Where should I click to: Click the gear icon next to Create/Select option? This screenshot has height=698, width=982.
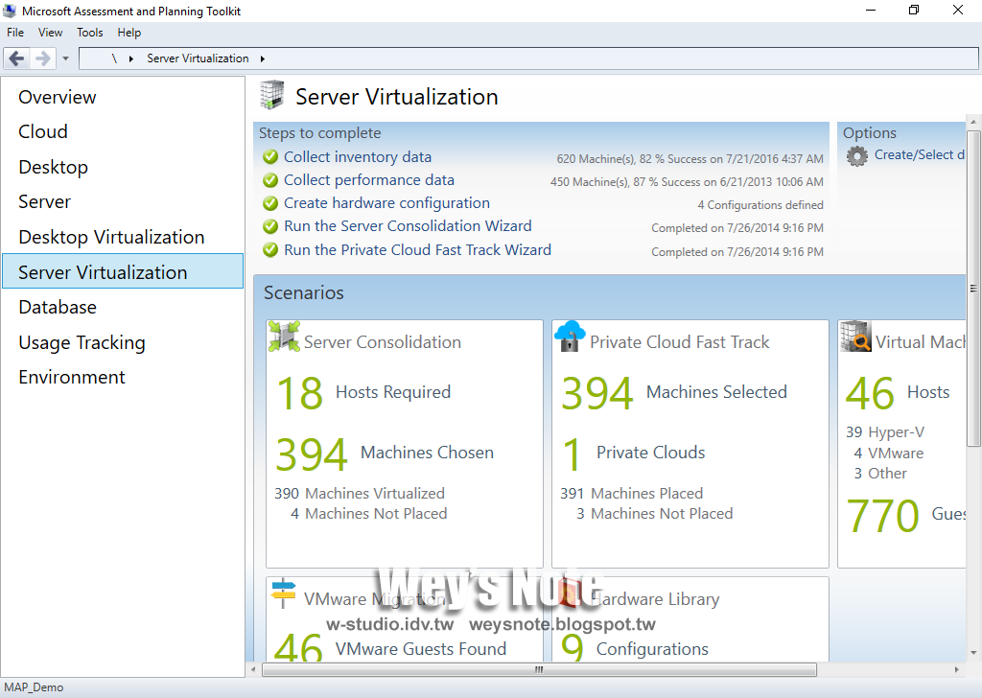point(856,155)
